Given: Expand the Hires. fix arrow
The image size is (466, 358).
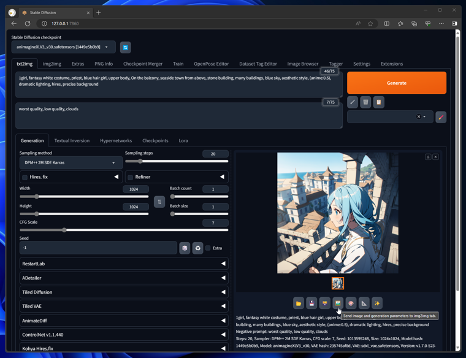Looking at the screenshot, I should [116, 177].
